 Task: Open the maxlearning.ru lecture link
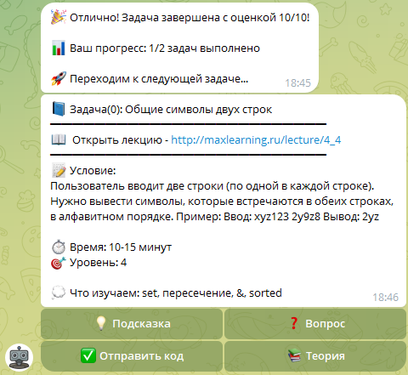click(256, 140)
